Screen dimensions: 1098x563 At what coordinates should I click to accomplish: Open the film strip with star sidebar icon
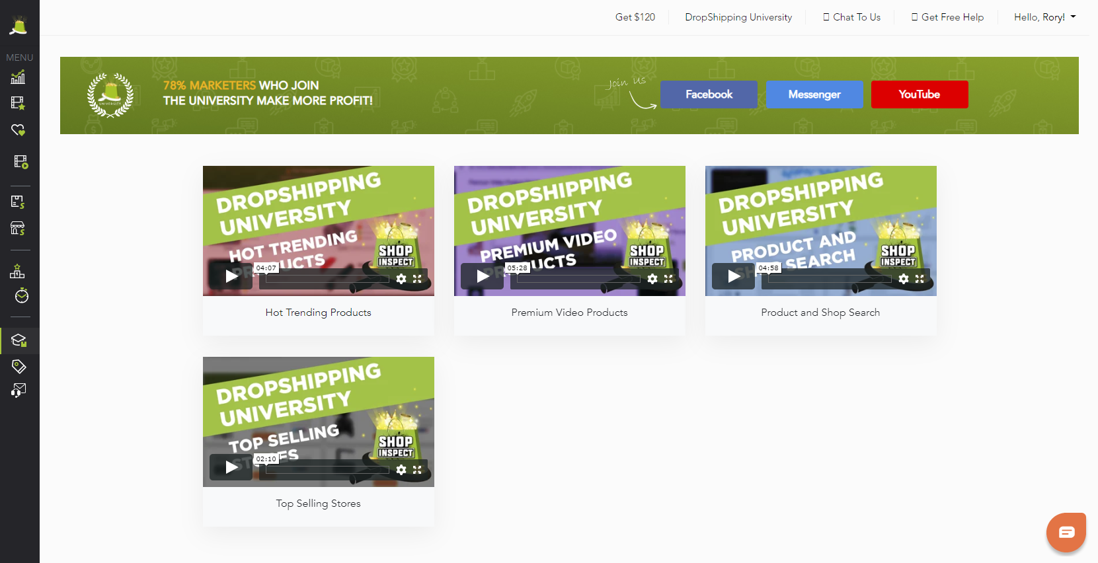pos(19,103)
